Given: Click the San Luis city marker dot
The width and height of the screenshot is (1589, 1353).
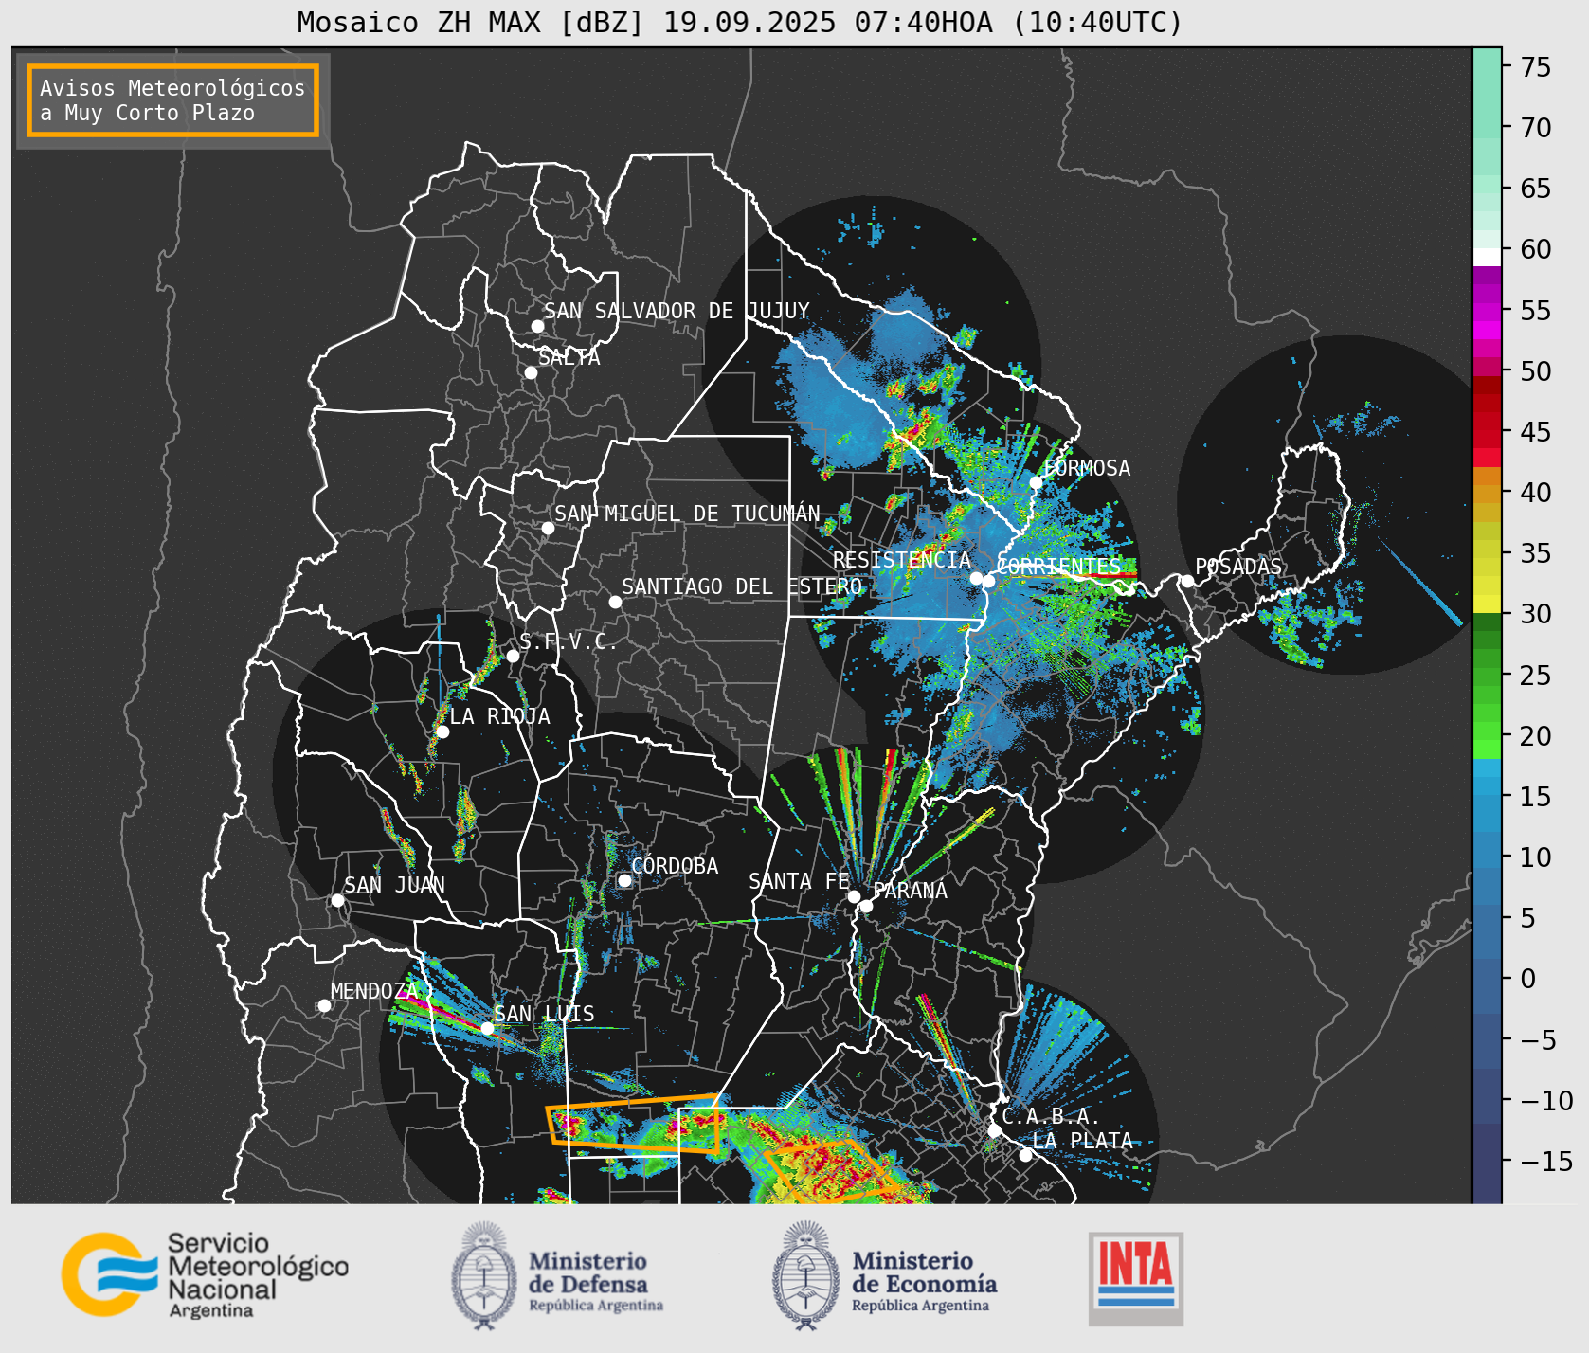Looking at the screenshot, I should 487,1028.
